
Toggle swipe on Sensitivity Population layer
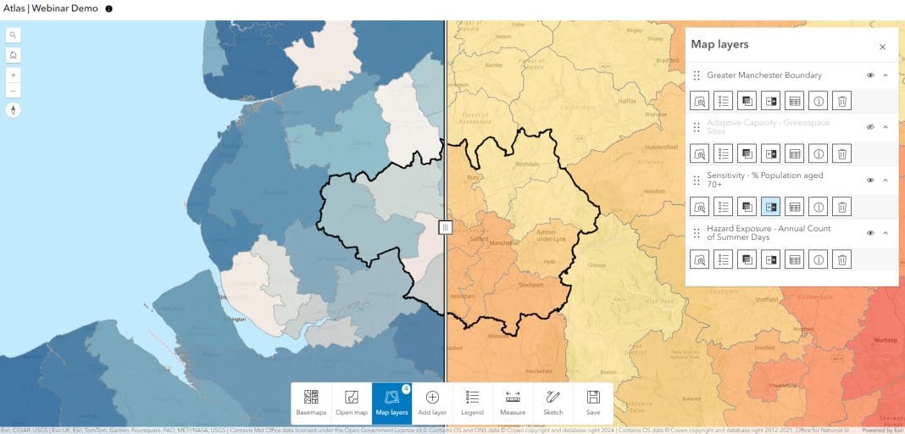click(771, 206)
